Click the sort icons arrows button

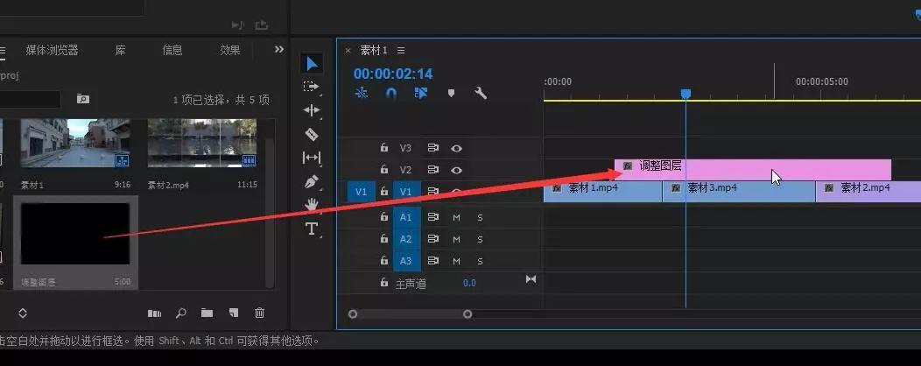[x=22, y=313]
